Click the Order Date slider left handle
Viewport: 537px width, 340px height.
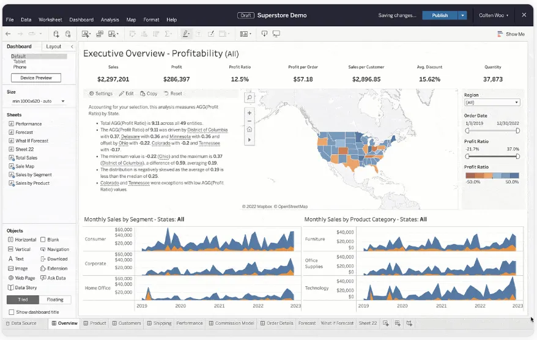coord(467,130)
